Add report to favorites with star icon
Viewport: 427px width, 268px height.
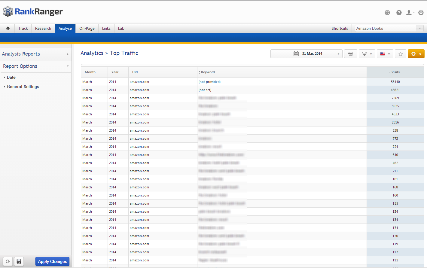click(400, 54)
